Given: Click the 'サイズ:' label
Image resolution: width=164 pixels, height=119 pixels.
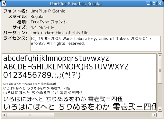Looking at the screenshot, I should tap(20, 28).
